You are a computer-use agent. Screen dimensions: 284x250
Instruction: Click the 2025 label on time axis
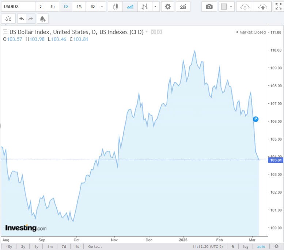[183, 240]
